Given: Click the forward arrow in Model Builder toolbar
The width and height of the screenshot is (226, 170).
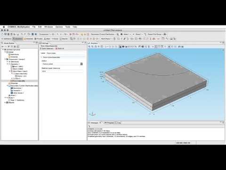Looking at the screenshot, I should pyautogui.click(x=6, y=46).
